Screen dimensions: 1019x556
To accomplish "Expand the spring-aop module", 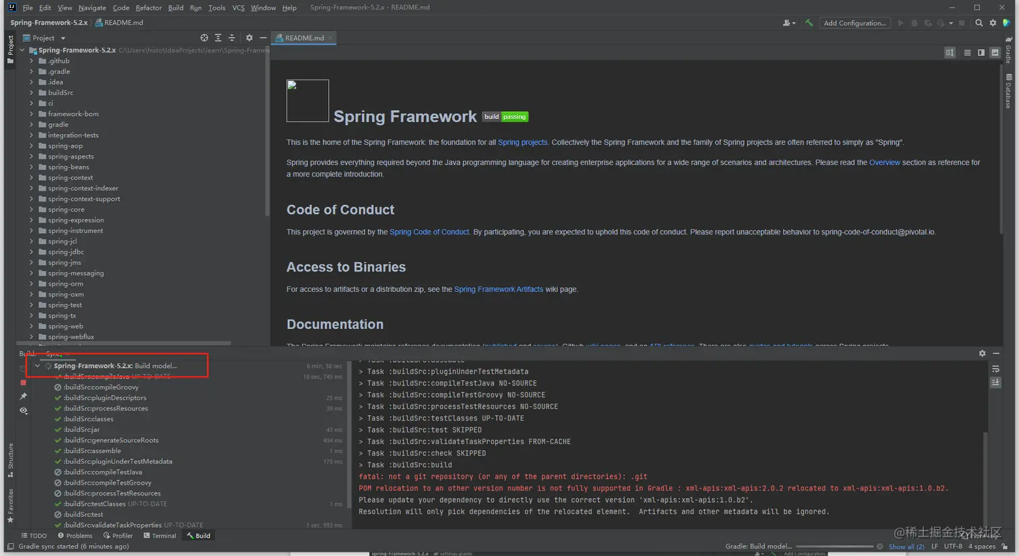I will click(x=32, y=146).
